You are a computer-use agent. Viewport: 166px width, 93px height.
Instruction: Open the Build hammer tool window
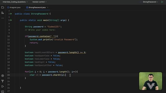click(x=3, y=81)
